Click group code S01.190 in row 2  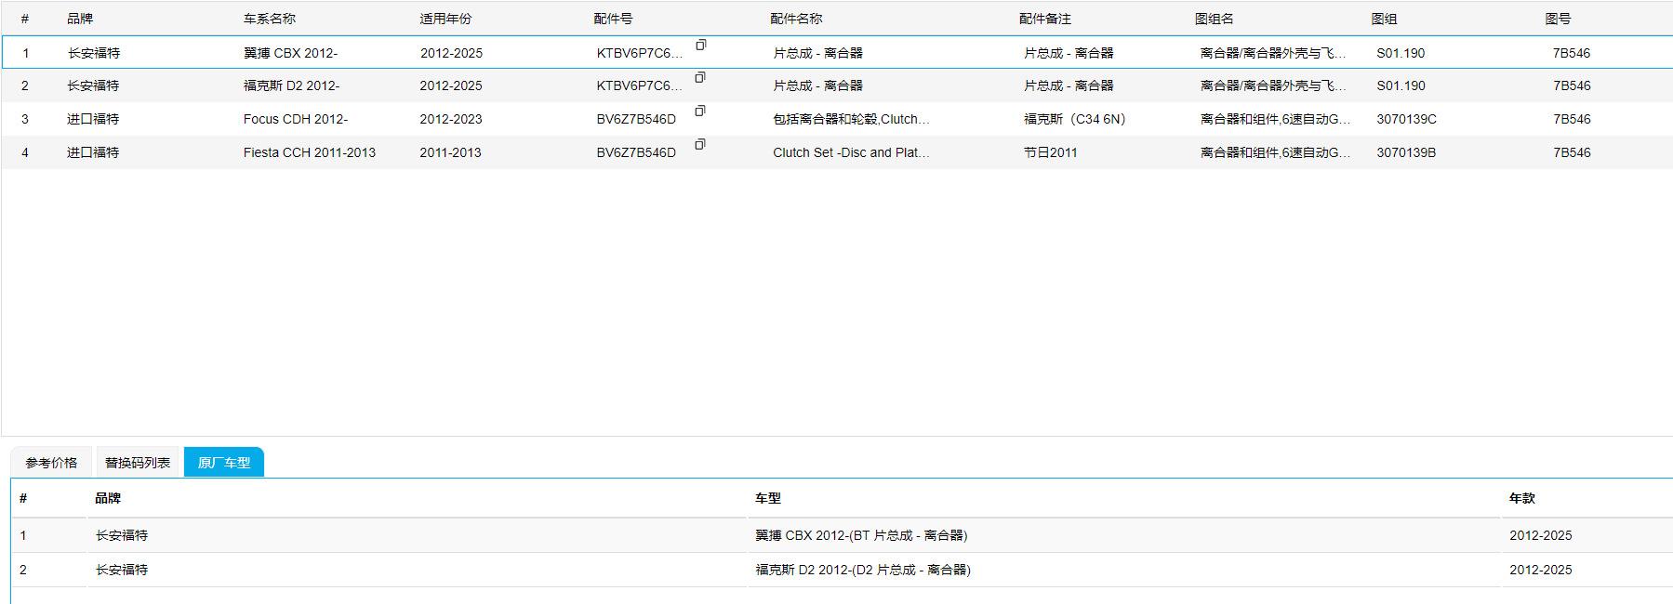1401,85
